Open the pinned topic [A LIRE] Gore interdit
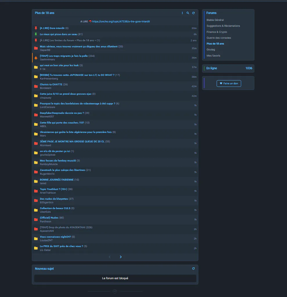This screenshot has height=297, width=287. [52, 28]
